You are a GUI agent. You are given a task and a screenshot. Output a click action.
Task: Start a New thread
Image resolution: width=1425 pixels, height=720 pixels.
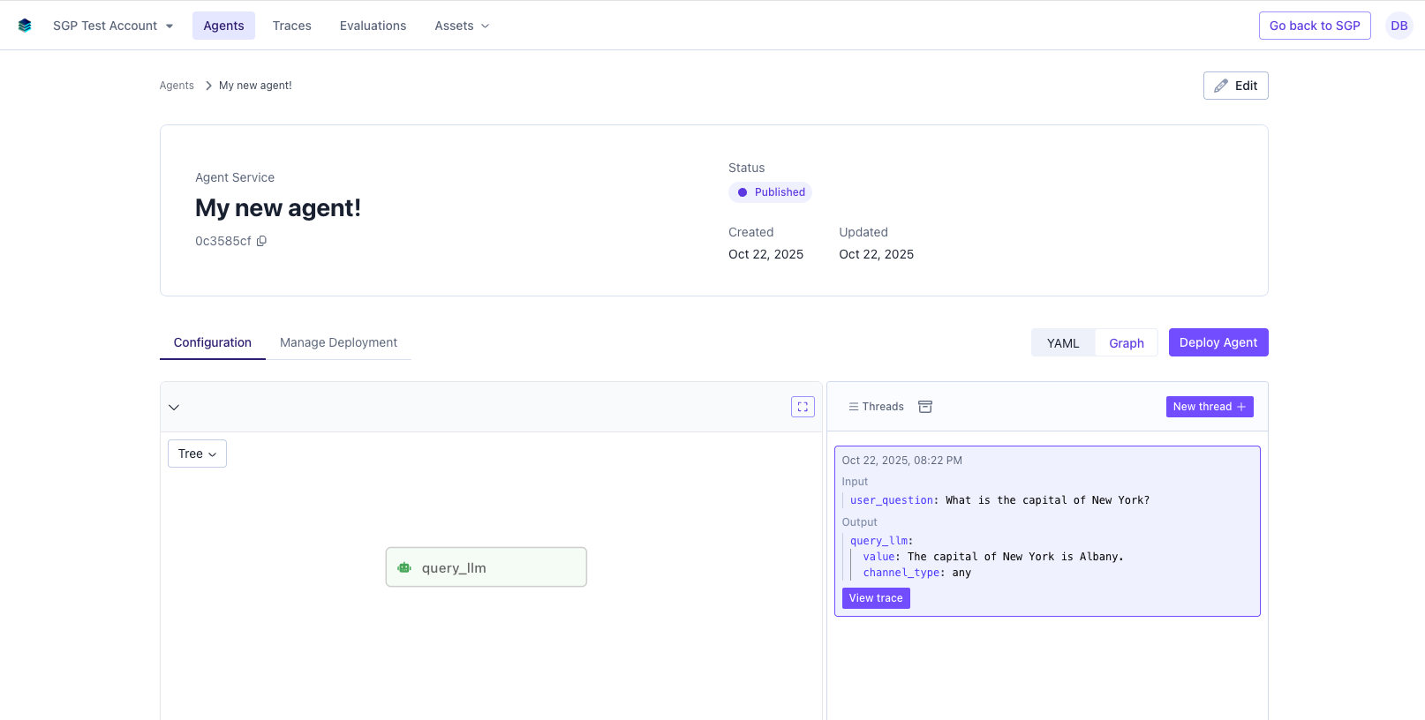(x=1210, y=407)
